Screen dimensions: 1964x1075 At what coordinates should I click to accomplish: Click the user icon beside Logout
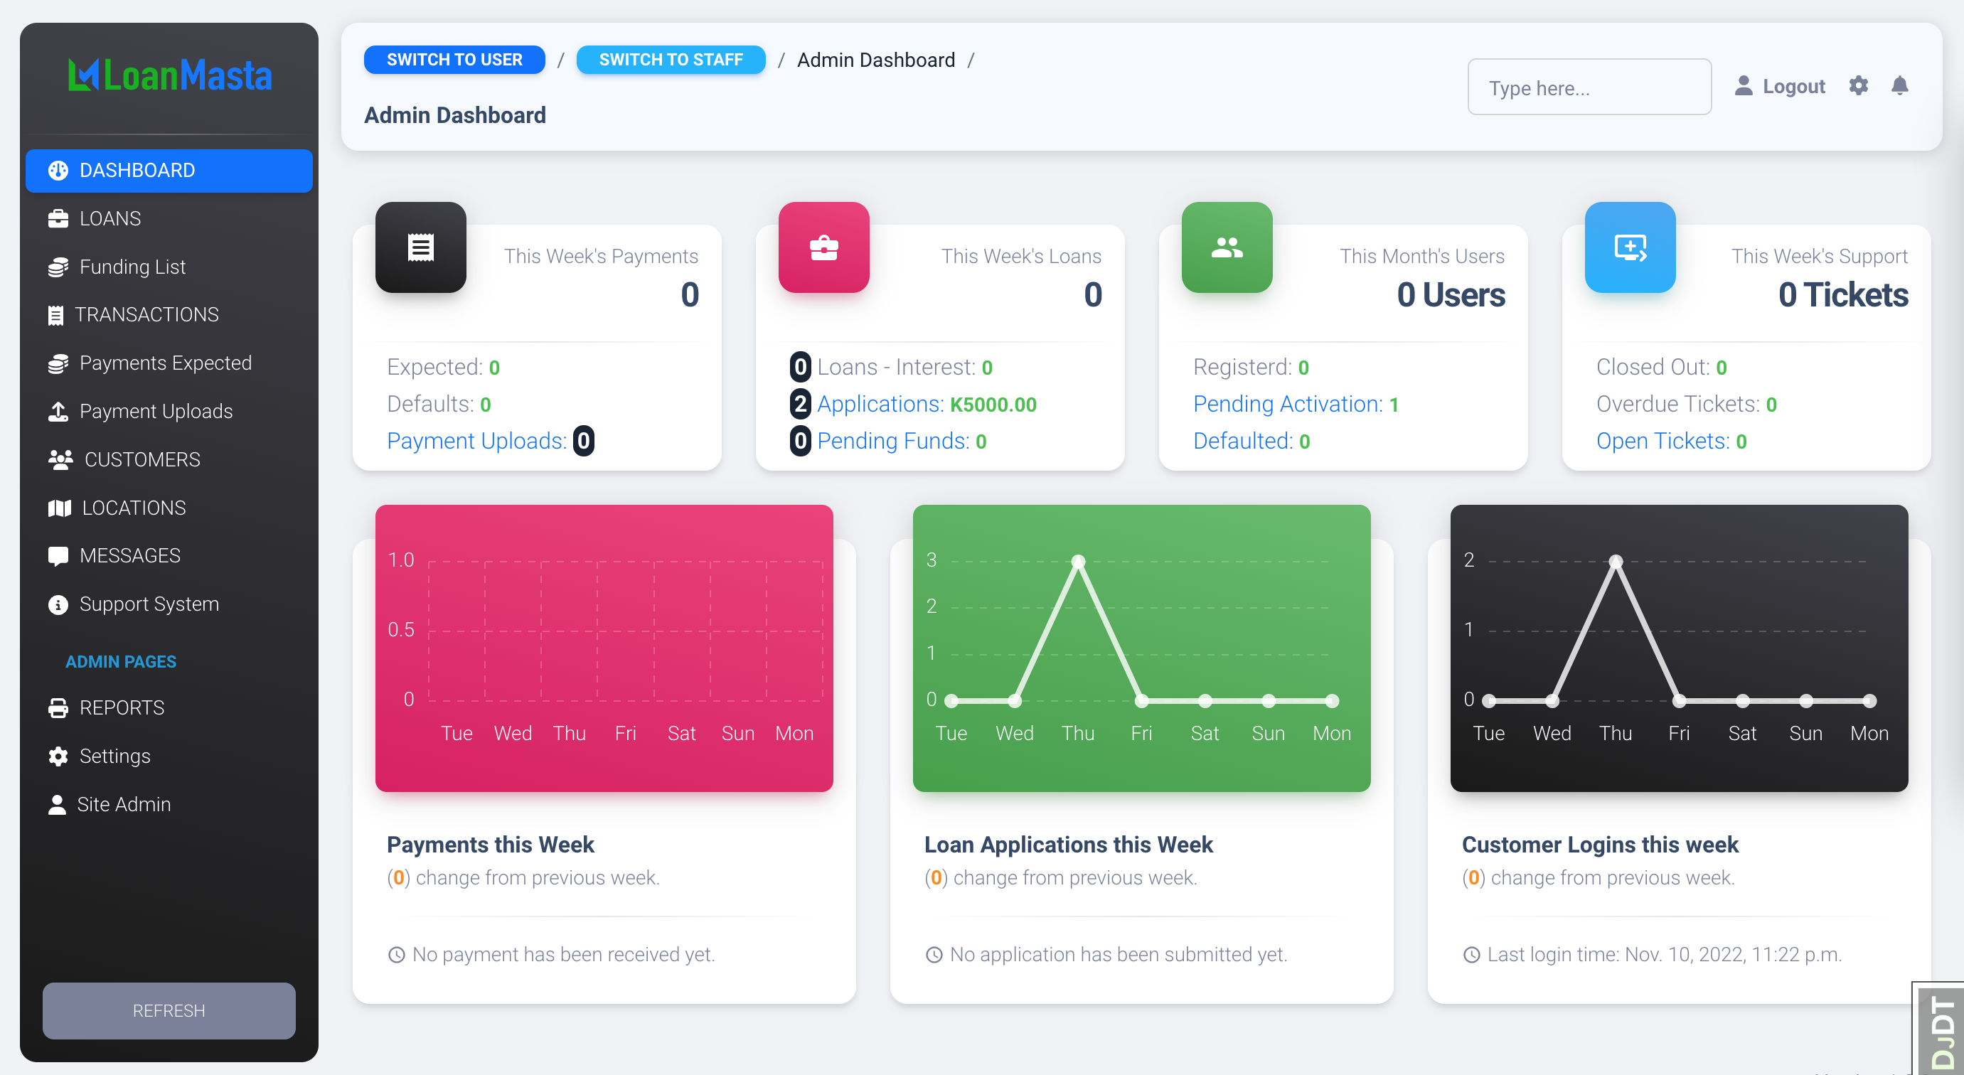1744,85
